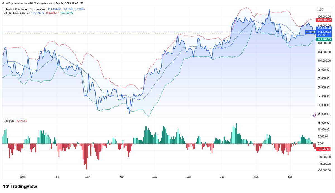Click the purple sparkle icon near the price axis
The image size is (335, 193).
tap(314, 115)
